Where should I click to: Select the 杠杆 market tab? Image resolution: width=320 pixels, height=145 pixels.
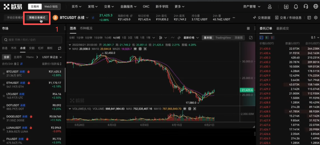(x=41, y=48)
